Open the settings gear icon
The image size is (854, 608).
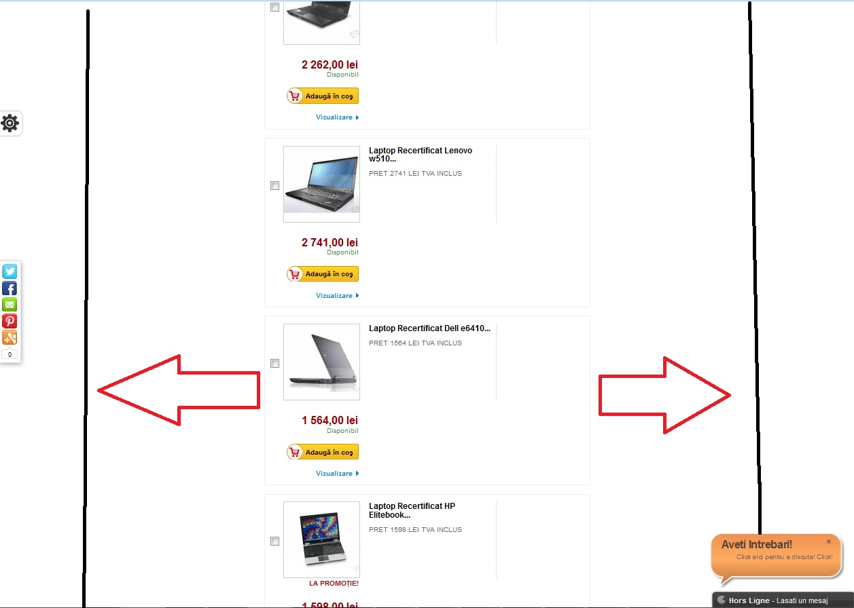coord(10,123)
